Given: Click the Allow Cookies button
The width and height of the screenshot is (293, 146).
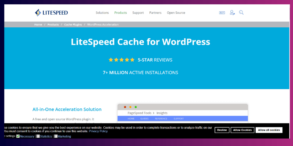Looking at the screenshot, I should (x=242, y=130).
